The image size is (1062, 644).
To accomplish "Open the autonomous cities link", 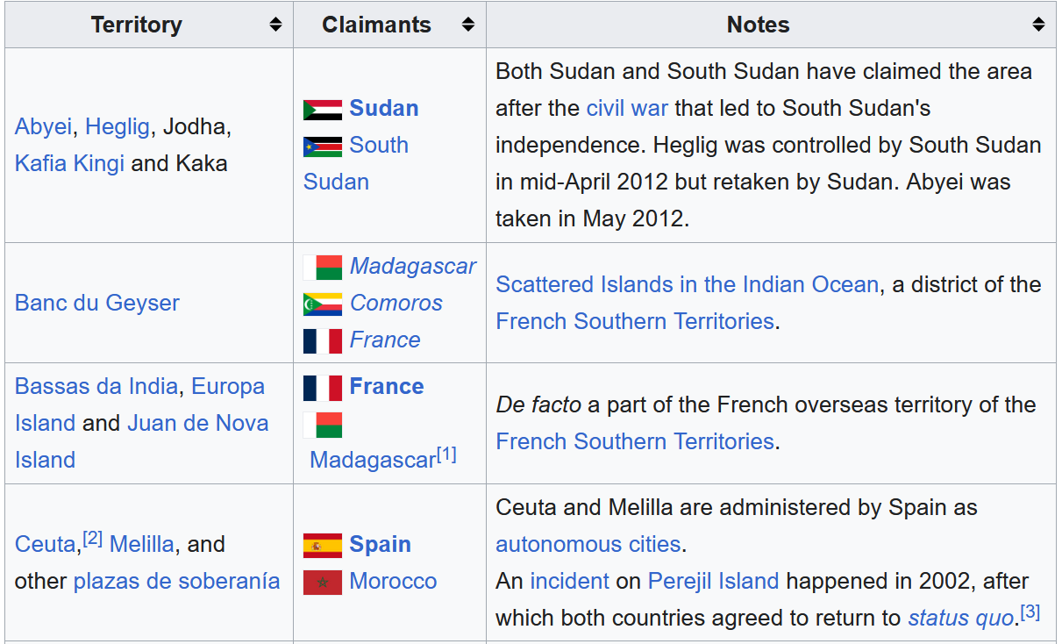I will point(588,544).
